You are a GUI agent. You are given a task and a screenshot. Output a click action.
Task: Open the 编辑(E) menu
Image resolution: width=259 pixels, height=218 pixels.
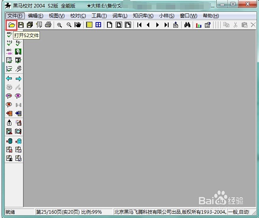point(36,16)
